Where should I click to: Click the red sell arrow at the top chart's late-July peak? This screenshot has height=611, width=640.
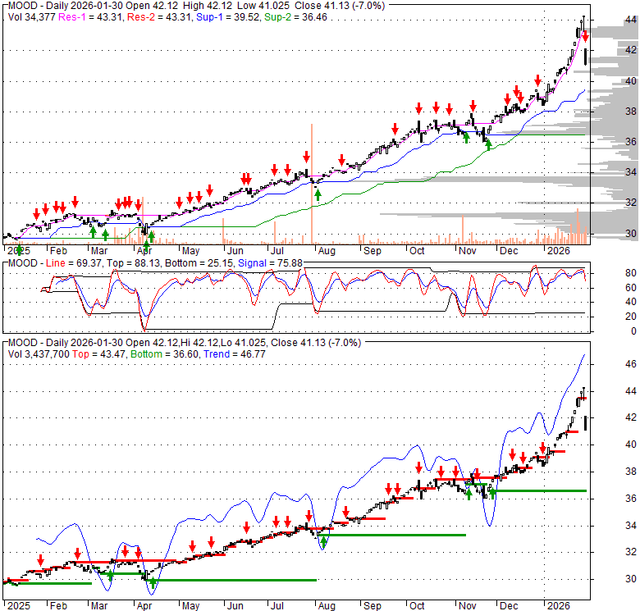point(306,157)
